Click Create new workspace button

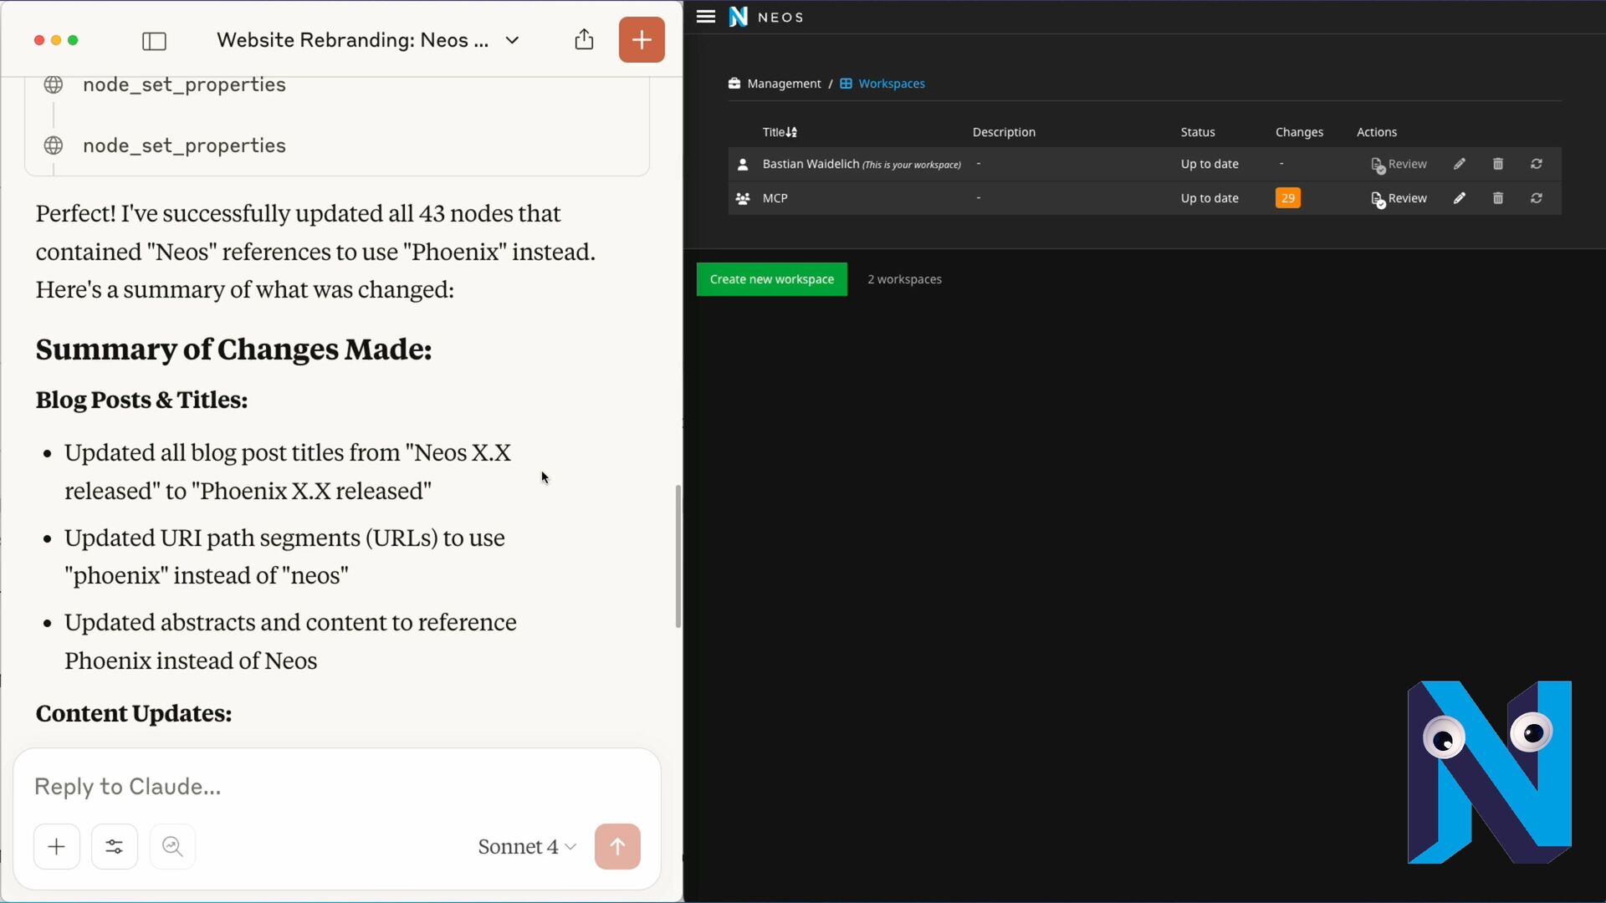tap(771, 279)
